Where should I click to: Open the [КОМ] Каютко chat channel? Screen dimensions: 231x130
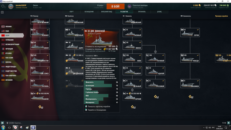pyautogui.click(x=14, y=123)
